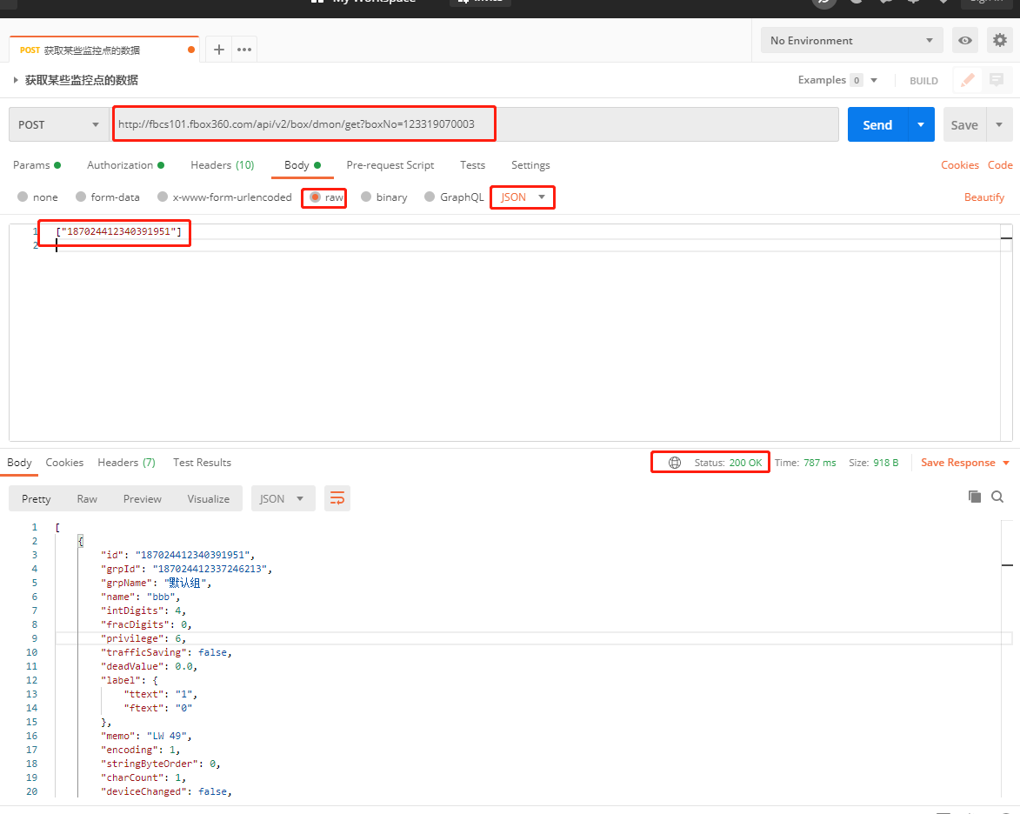Open the response Headers (7) tab

(x=127, y=463)
